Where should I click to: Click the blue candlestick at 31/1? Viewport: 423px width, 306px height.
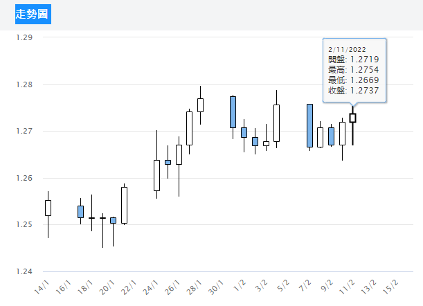pos(233,111)
